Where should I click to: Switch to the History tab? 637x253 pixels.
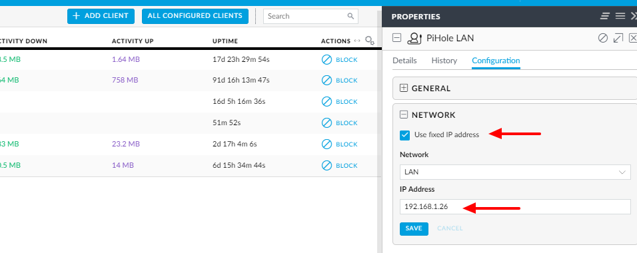tap(444, 61)
